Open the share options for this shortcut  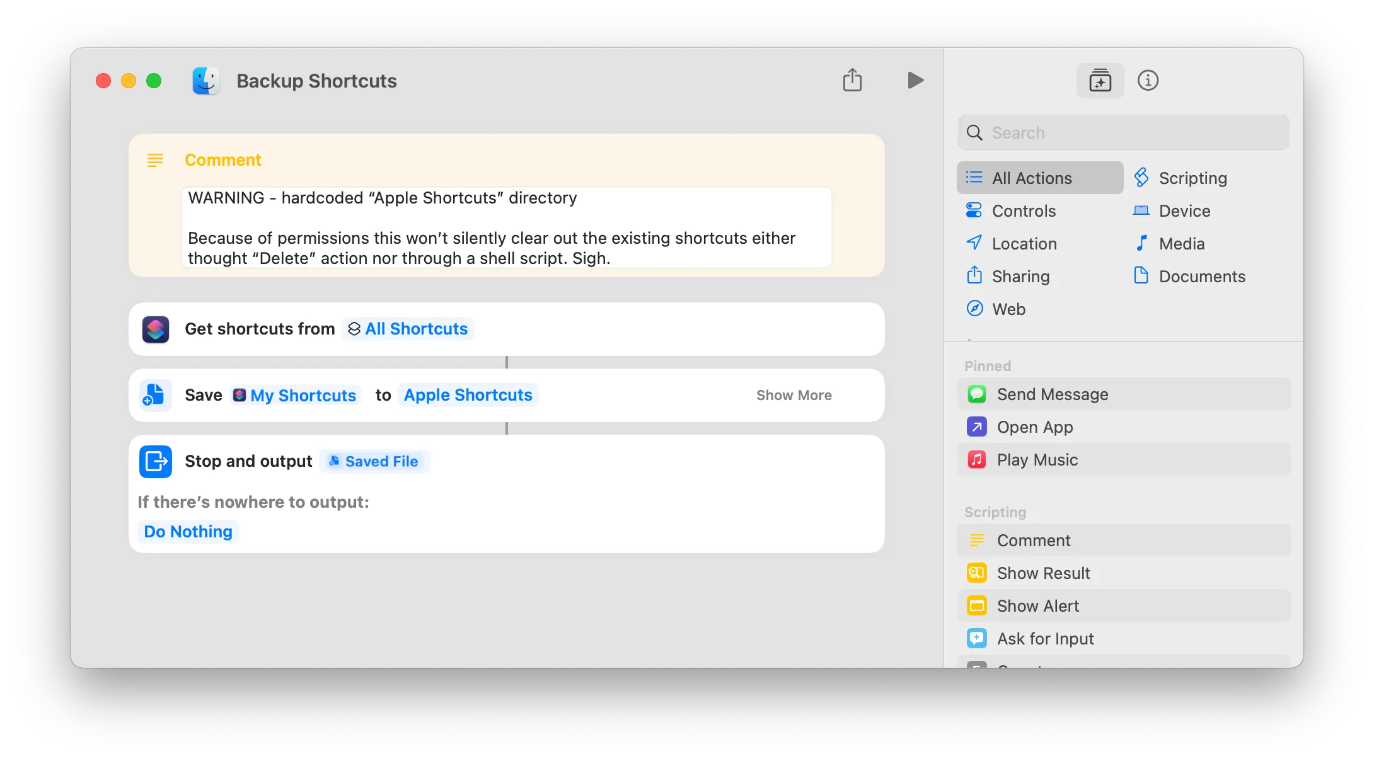tap(852, 80)
